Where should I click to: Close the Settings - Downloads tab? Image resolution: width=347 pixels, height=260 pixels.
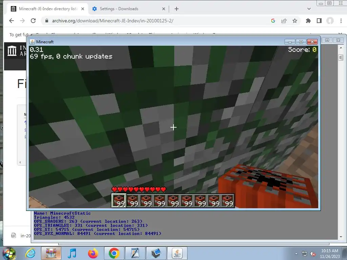point(164,9)
